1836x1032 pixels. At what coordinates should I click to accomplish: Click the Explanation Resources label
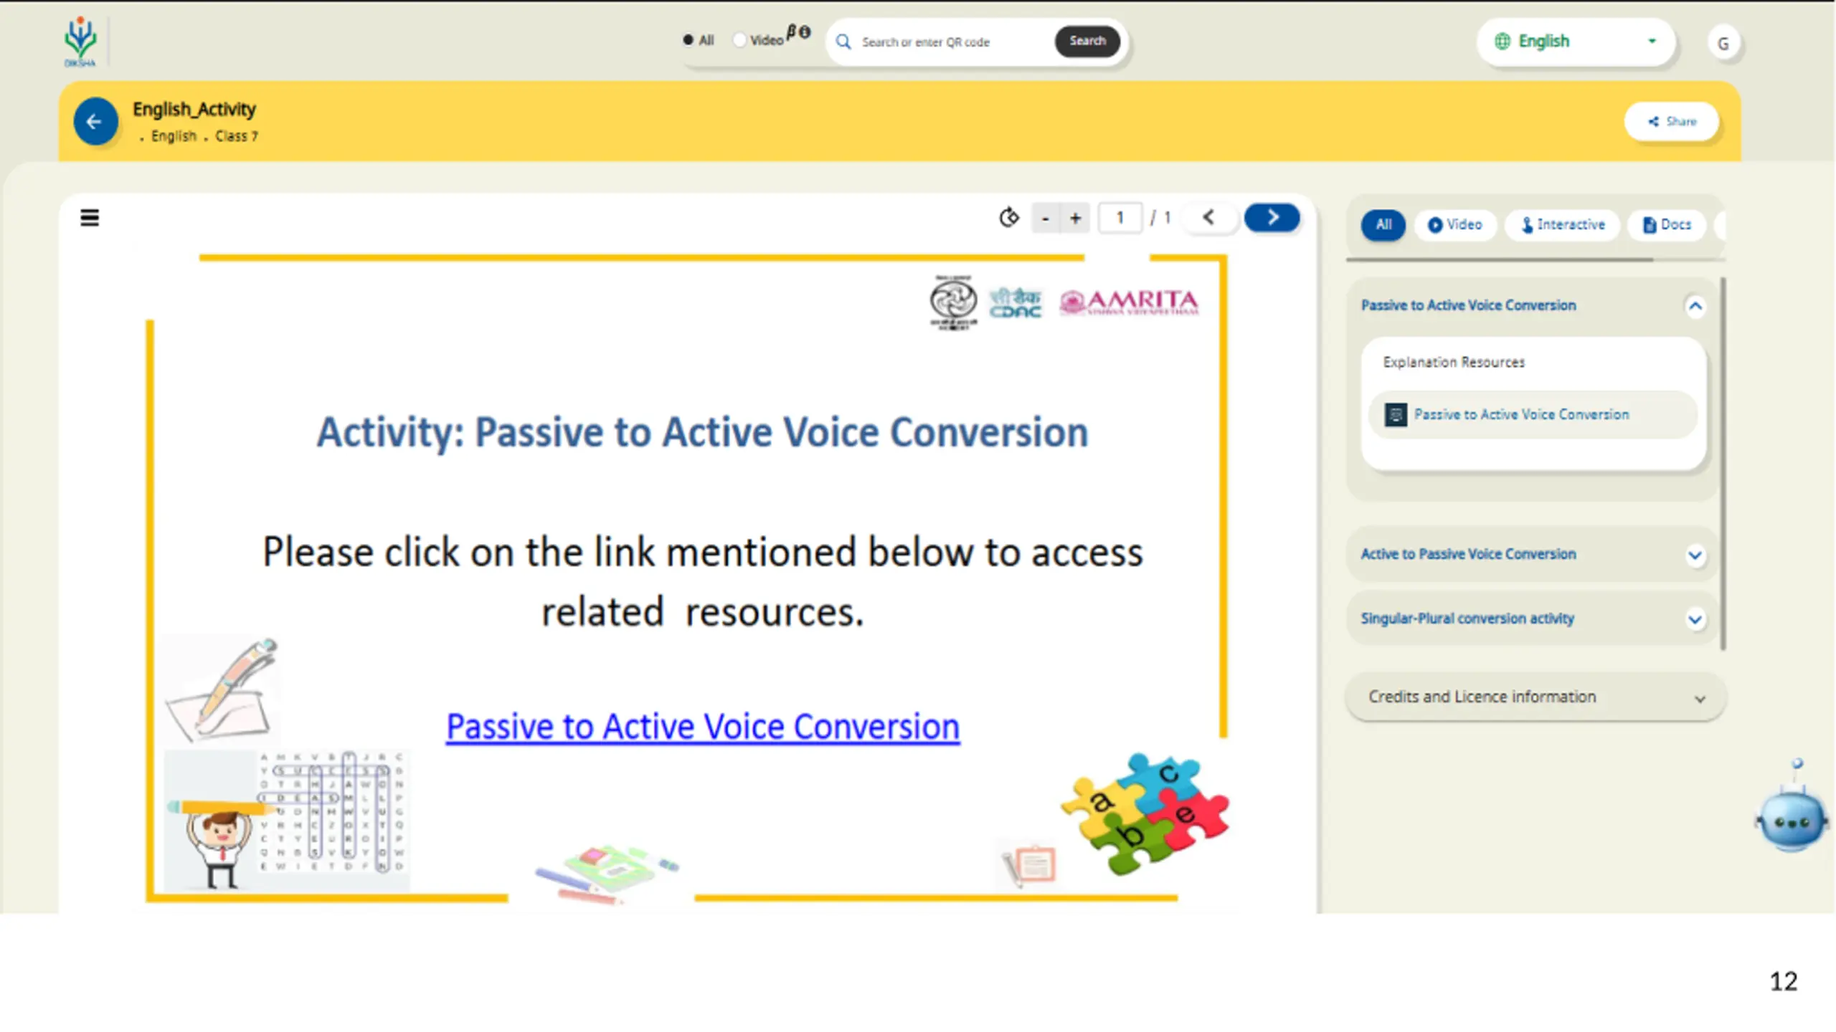pyautogui.click(x=1453, y=363)
